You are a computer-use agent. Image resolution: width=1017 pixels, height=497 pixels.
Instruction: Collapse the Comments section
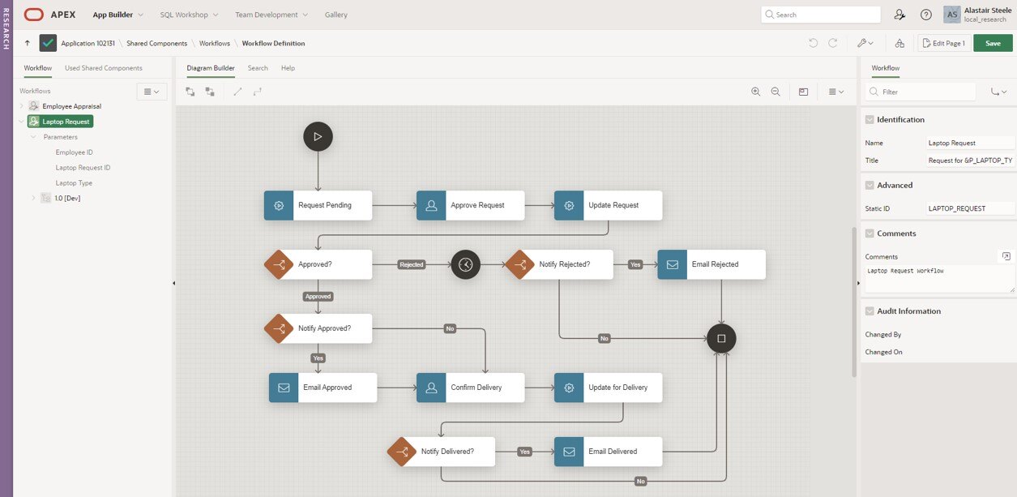[870, 233]
